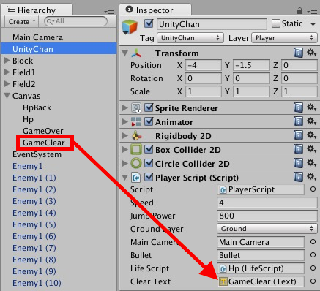Open Player Script gear settings menu
The width and height of the screenshot is (320, 291).
point(311,177)
